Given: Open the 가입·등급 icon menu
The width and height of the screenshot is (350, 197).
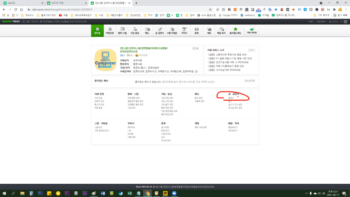Looking at the screenshot, I should click(135, 31).
